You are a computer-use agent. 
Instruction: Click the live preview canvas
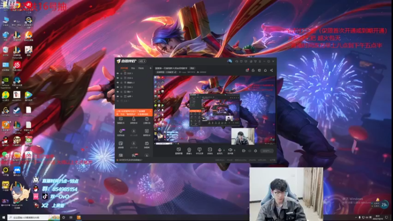point(214,110)
